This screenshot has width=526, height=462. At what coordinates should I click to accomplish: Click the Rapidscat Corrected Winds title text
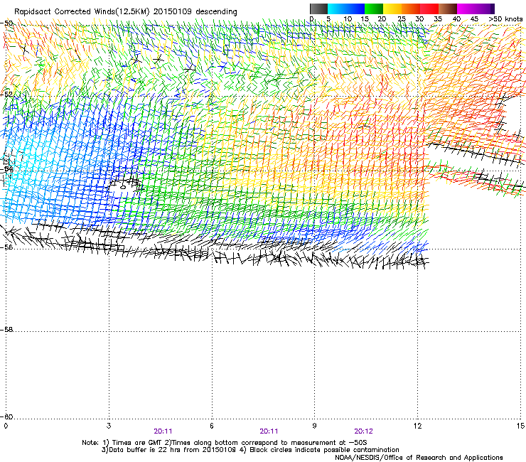126,11
